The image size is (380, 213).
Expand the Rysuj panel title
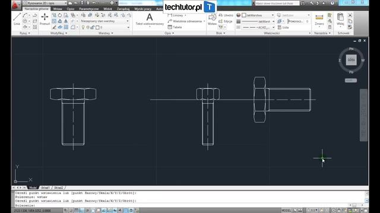(x=25, y=33)
